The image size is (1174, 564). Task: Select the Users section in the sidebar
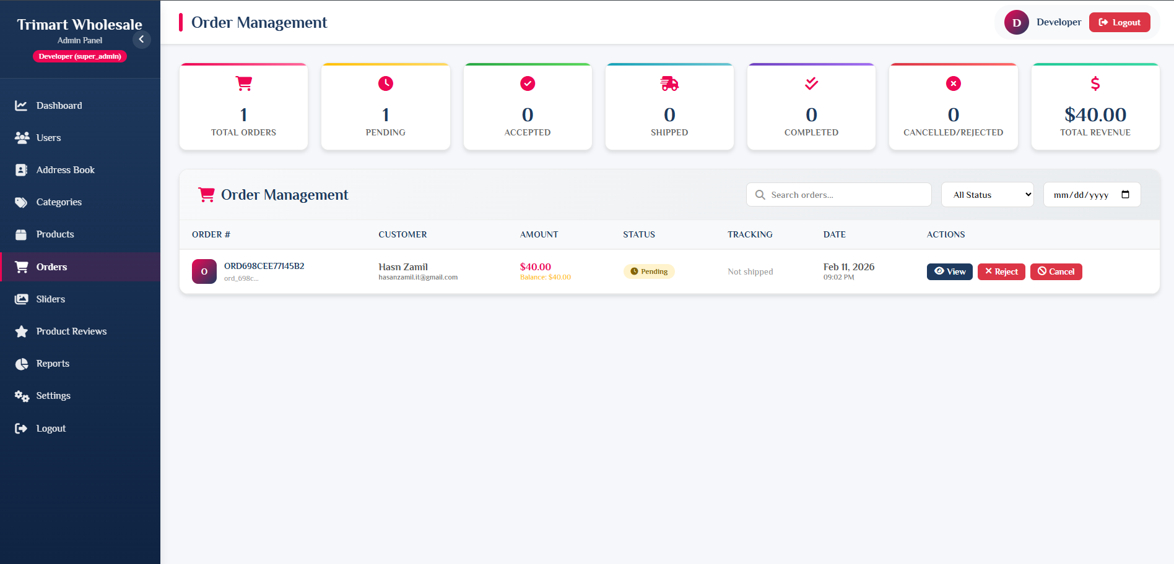coord(48,137)
